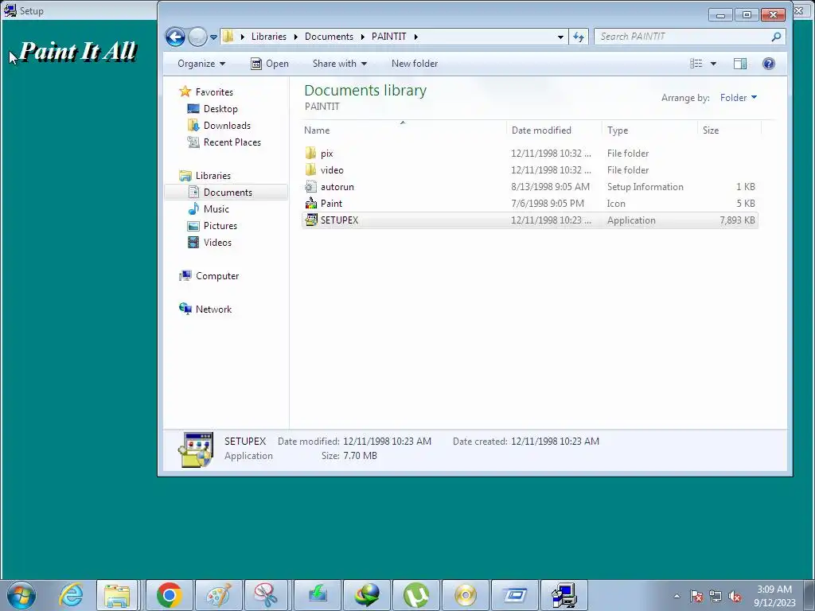Image resolution: width=815 pixels, height=611 pixels.
Task: Click Date created value in details pane
Action: [x=555, y=441]
